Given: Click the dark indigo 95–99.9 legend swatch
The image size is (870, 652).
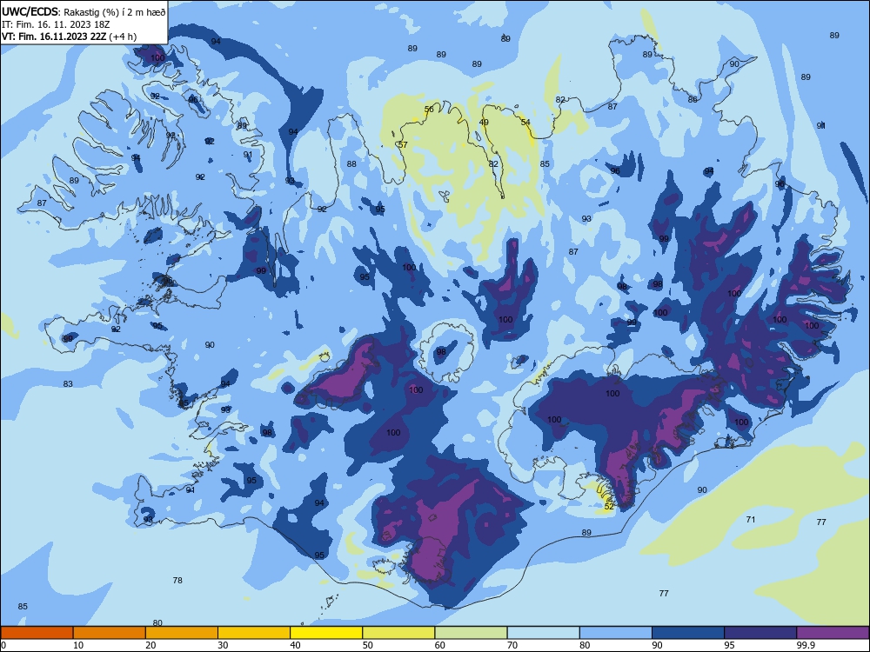Looking at the screenshot, I should (x=760, y=633).
